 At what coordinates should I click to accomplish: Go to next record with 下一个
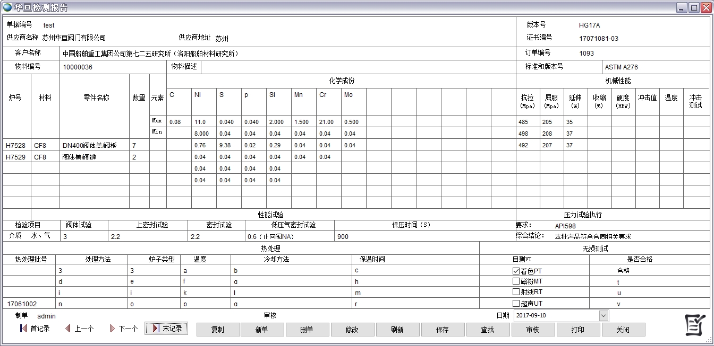point(112,329)
